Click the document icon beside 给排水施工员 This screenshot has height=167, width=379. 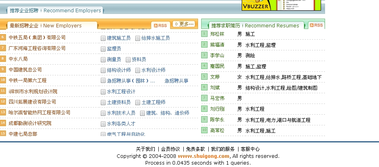pyautogui.click(x=138, y=38)
